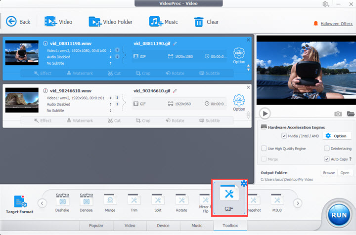
Task: Select the Denoise tool
Action: (x=86, y=202)
